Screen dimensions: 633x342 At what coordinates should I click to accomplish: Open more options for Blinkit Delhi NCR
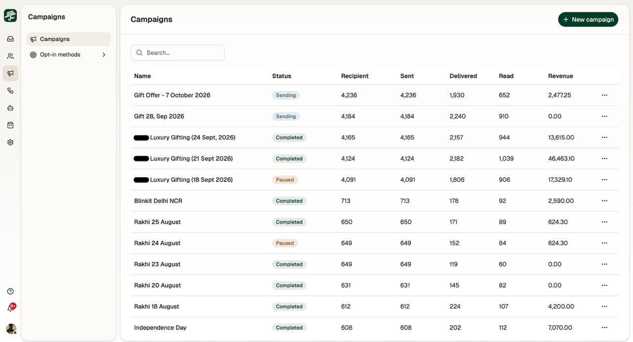click(x=604, y=201)
